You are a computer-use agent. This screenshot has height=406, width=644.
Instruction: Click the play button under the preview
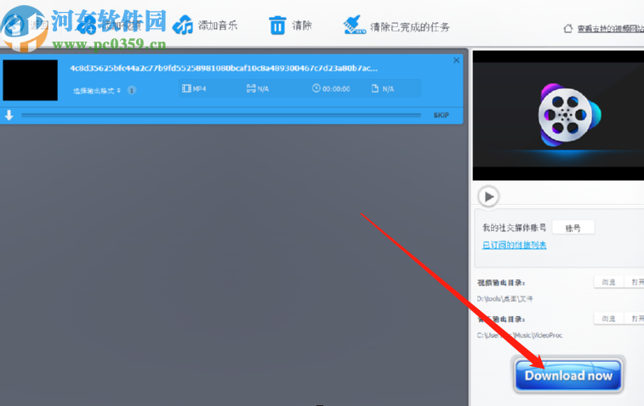[489, 196]
